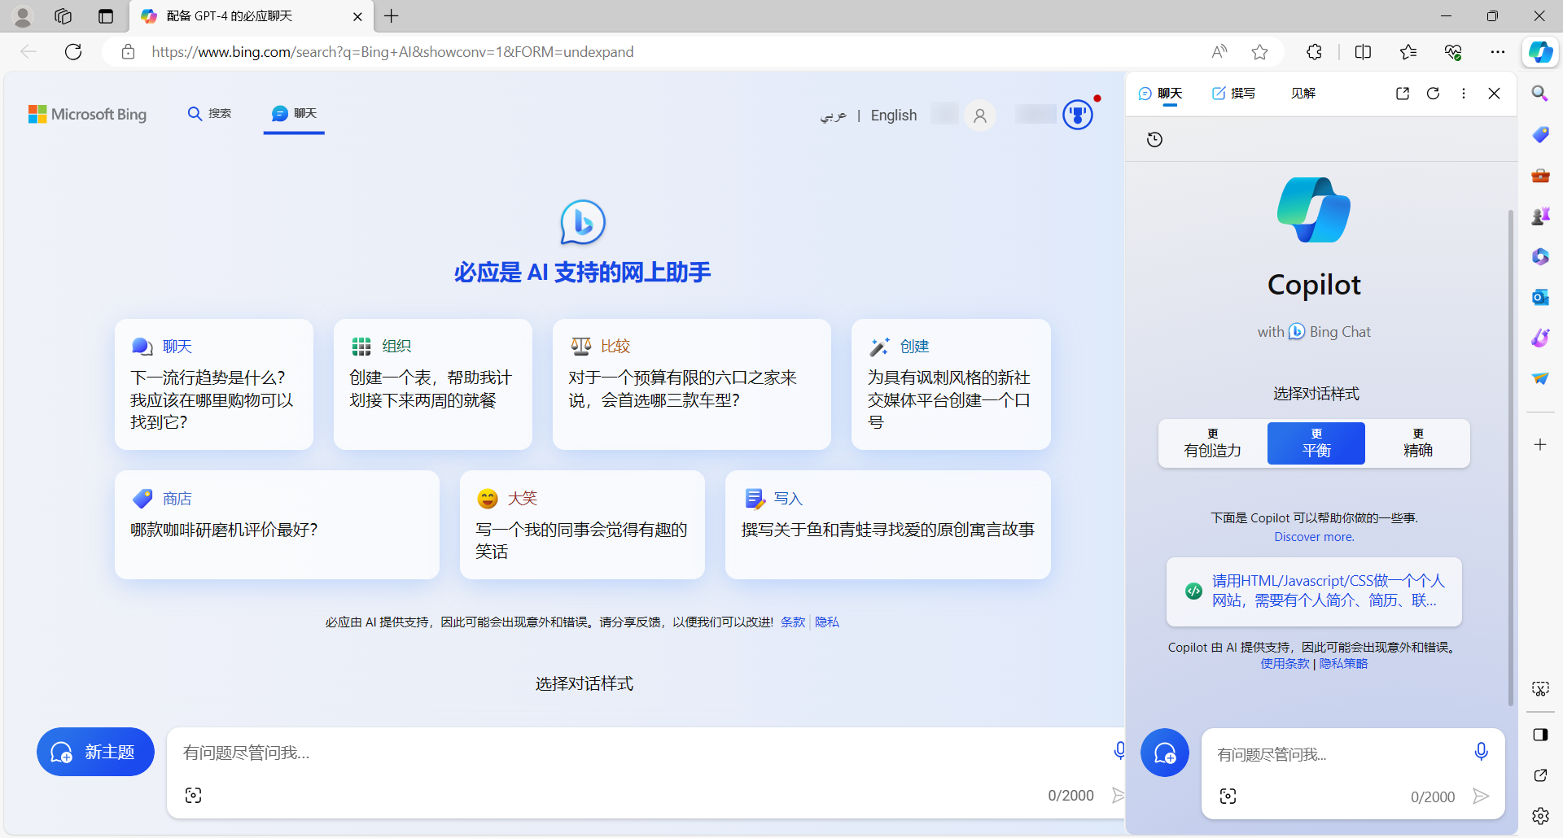Viewport: 1563px width, 838px height.
Task: Open the Games chess sidebar icon
Action: click(x=1540, y=216)
